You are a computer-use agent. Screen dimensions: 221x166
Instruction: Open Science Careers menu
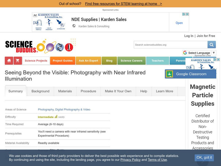[131, 61]
